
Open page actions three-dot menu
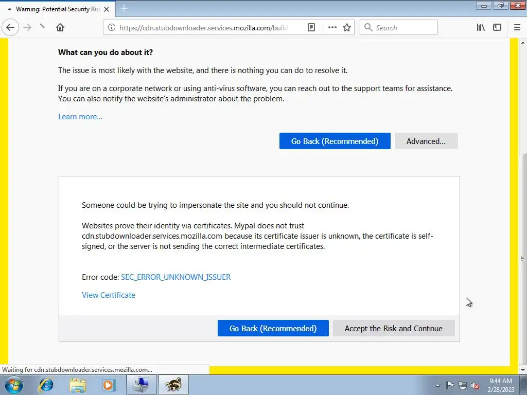tap(332, 28)
